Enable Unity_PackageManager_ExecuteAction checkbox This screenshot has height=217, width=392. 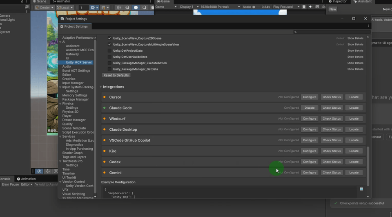(109, 63)
